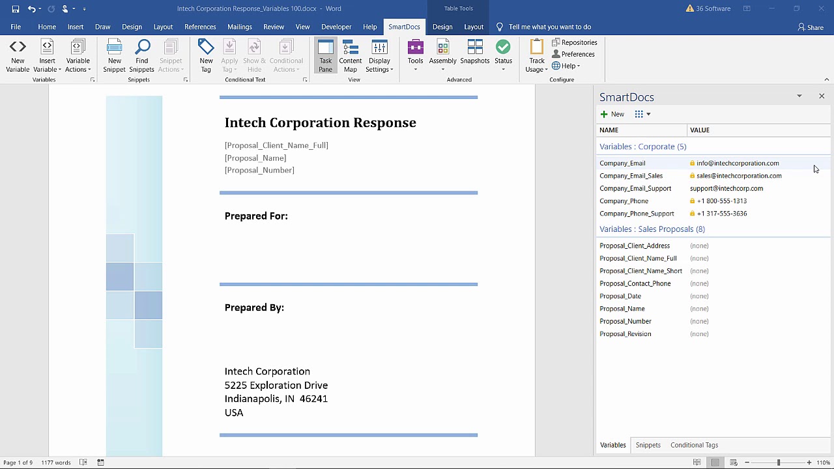Click the New Variable icon

(x=18, y=56)
